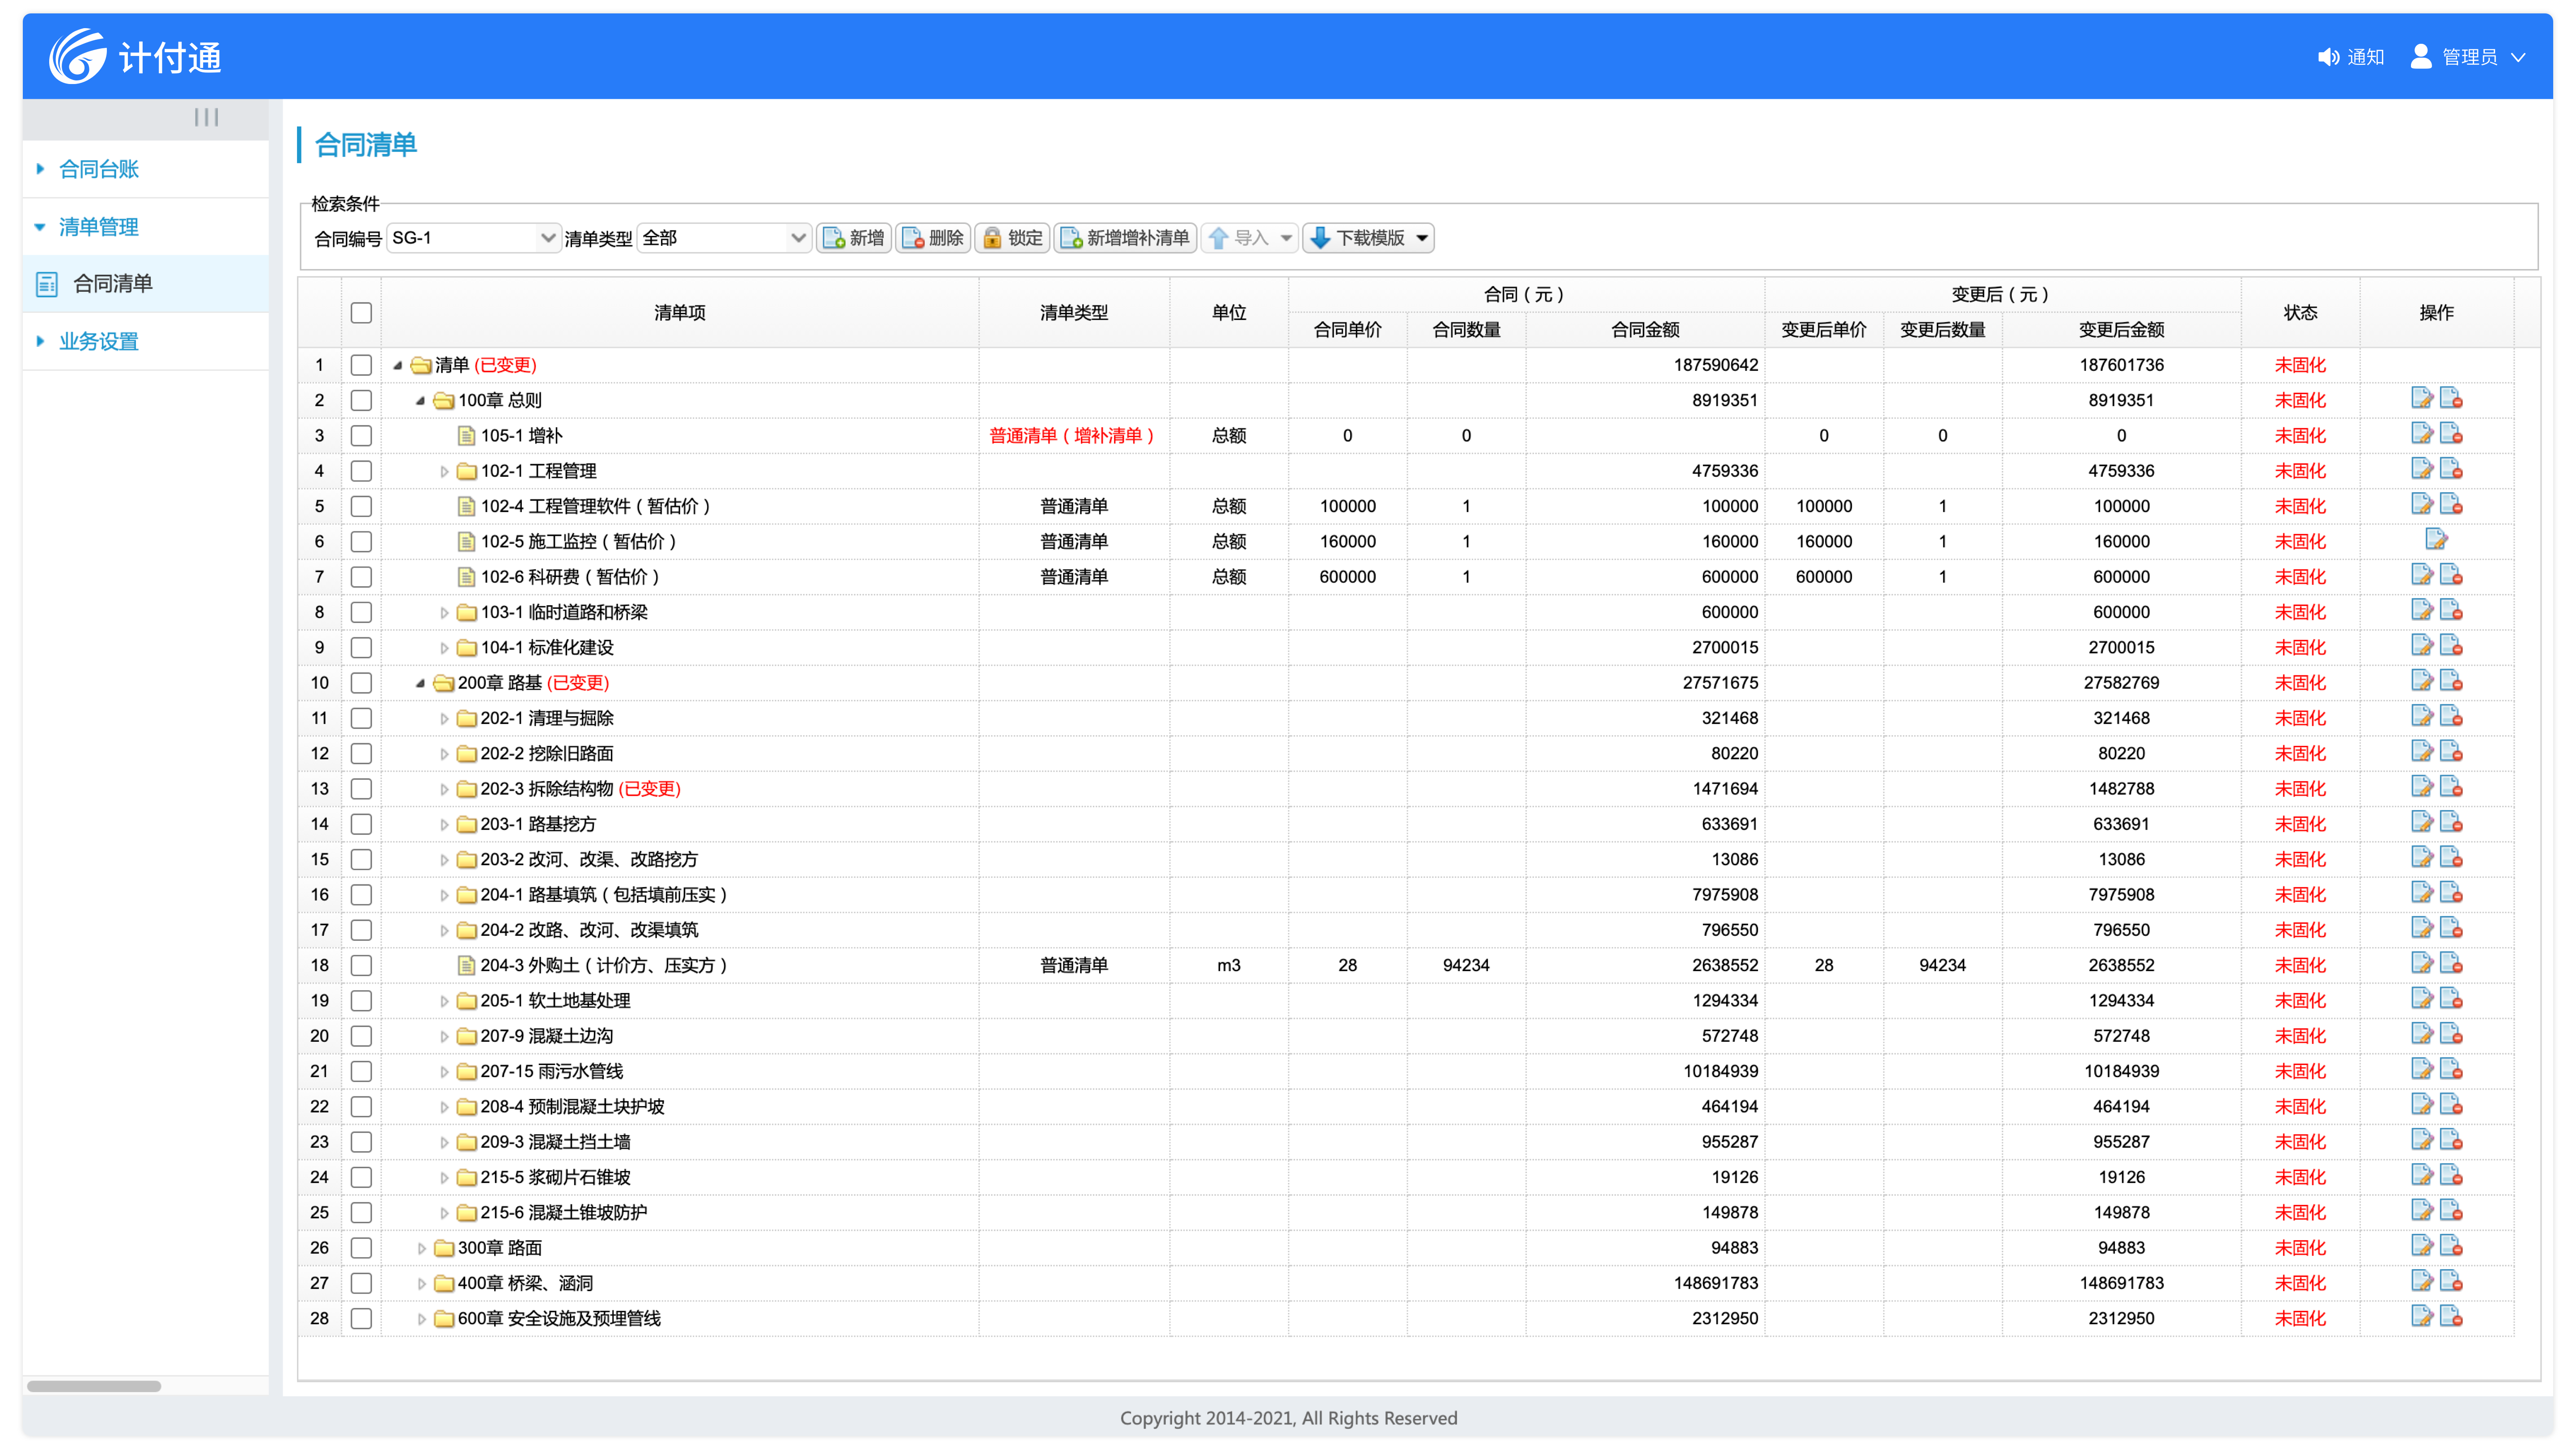Select checkbox for 300章 路面 row
Image resolution: width=2576 pixels, height=1448 pixels.
pyautogui.click(x=361, y=1248)
